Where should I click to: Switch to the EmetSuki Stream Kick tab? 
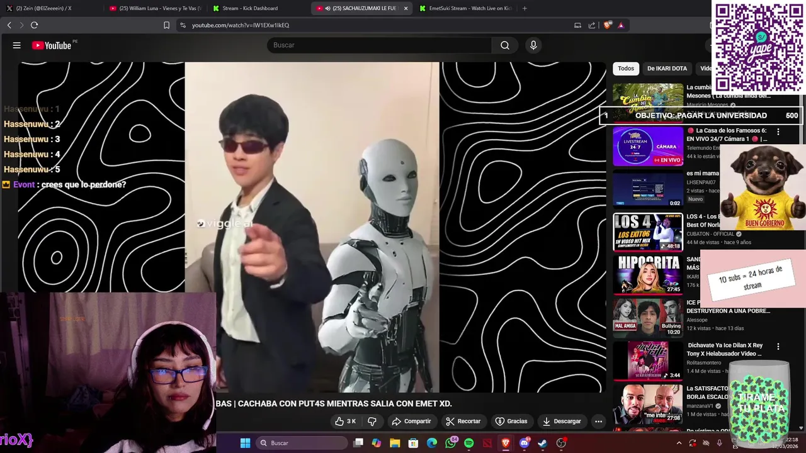point(465,8)
